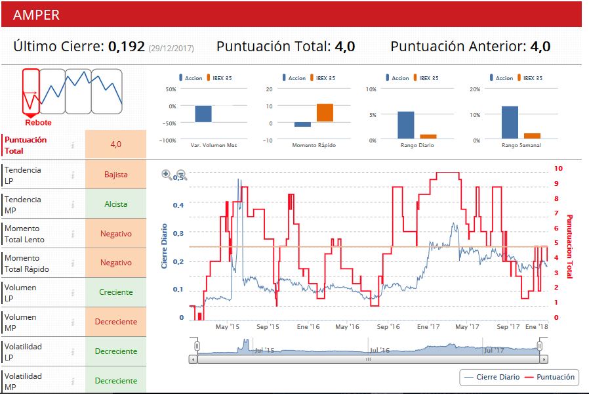Click the blue Accion bar in Momento Rápido

pyautogui.click(x=302, y=125)
